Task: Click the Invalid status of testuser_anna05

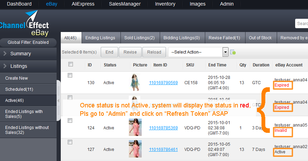Action: click(281, 130)
